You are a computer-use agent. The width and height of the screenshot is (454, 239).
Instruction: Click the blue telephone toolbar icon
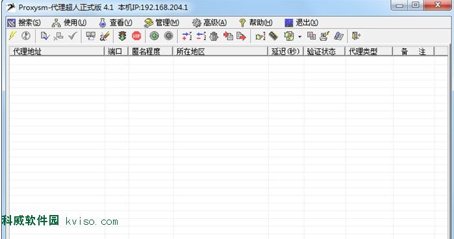[x=338, y=36]
